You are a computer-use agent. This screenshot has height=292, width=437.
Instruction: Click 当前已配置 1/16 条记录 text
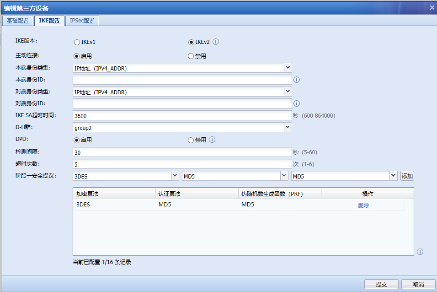pyautogui.click(x=102, y=262)
